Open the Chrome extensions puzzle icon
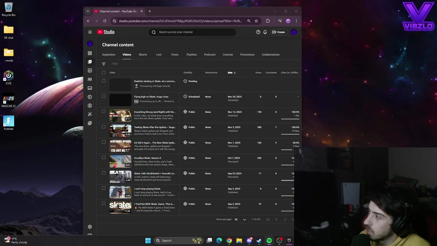Screen dimensions: 437x246 (x=268, y=21)
